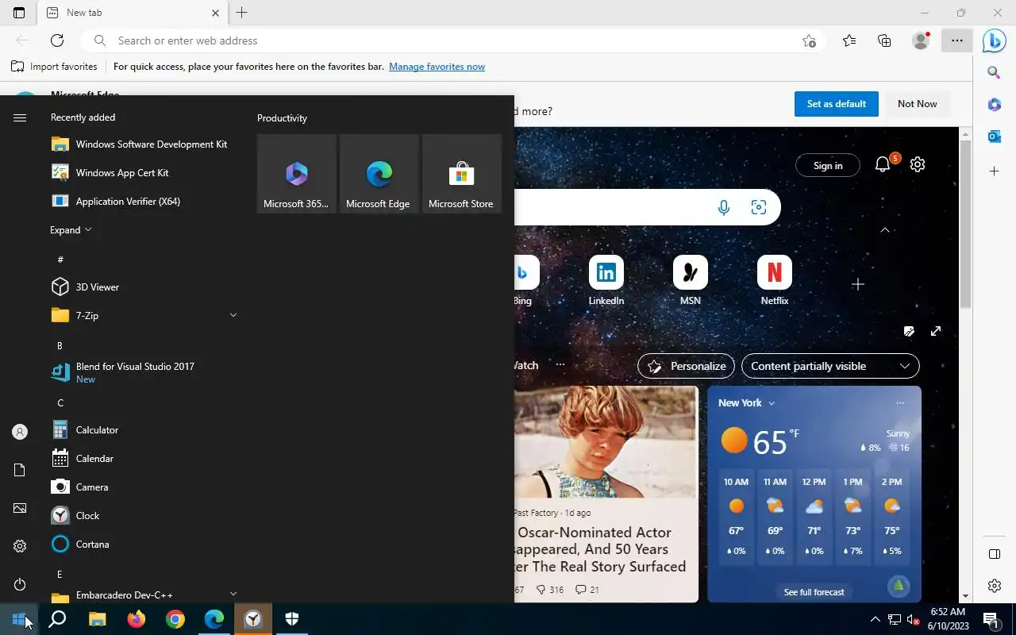Dismiss prompt with Not Now
Screen dimensions: 1016x635
pos(918,104)
